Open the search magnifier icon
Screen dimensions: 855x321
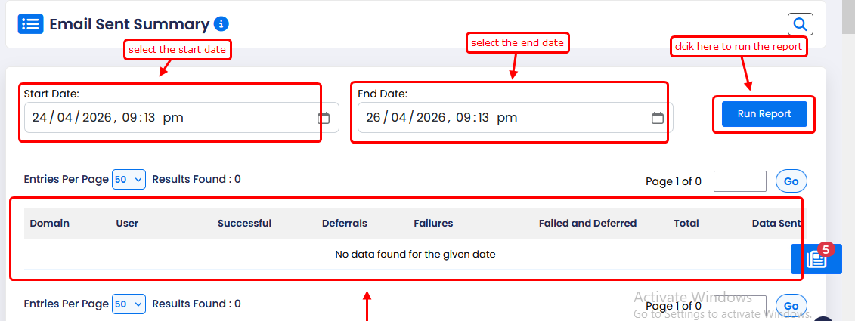point(800,24)
